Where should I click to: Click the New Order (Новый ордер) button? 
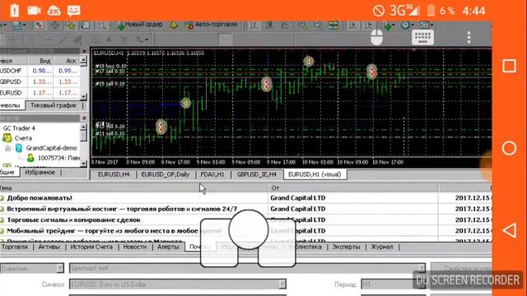[x=139, y=25]
